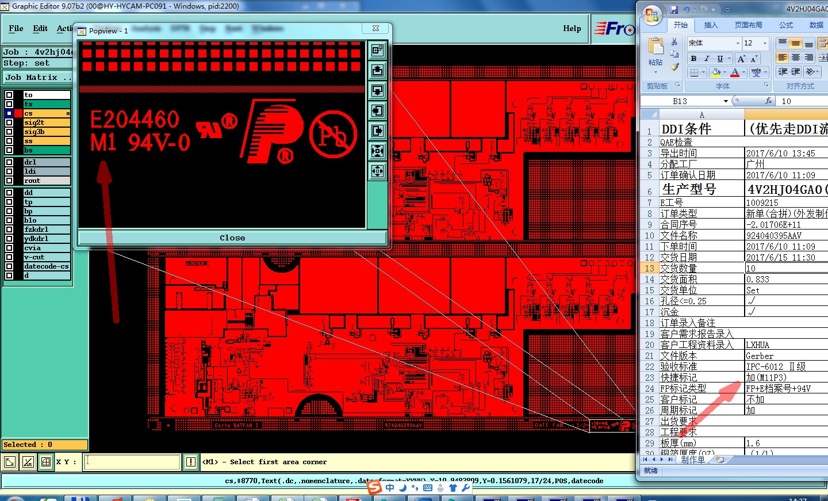The image size is (828, 501).
Task: Click the Increase Font Size icon in Excel
Action: coord(741,59)
